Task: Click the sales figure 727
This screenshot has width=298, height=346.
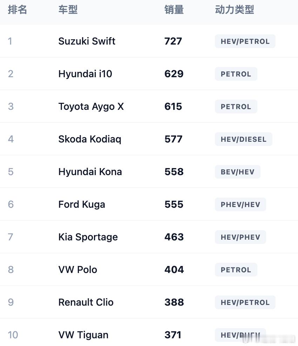Action: pyautogui.click(x=173, y=41)
